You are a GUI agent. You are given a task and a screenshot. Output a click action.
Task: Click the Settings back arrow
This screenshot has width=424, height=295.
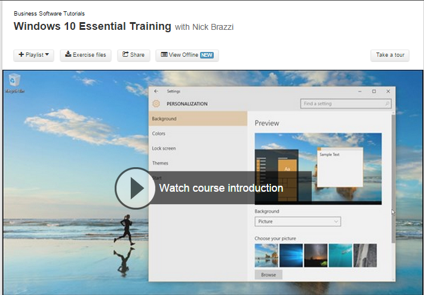(156, 91)
